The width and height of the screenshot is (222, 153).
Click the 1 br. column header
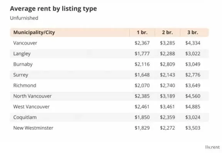click(142, 32)
